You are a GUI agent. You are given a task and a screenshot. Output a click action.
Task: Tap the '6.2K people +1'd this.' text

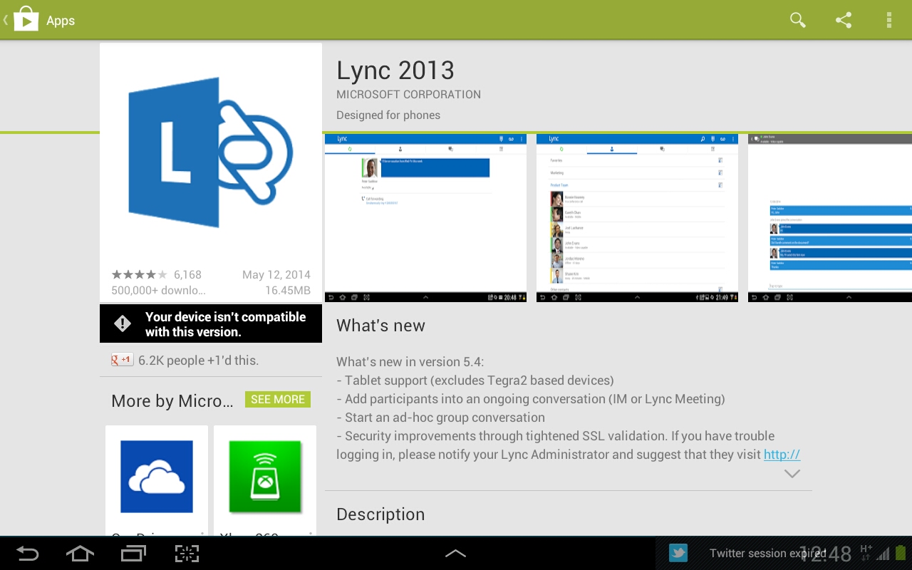click(x=198, y=361)
